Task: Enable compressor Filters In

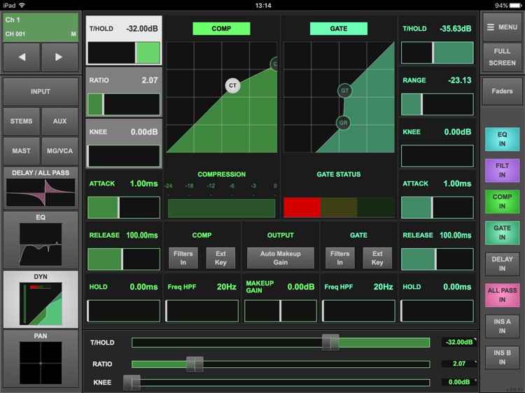Action: (183, 258)
